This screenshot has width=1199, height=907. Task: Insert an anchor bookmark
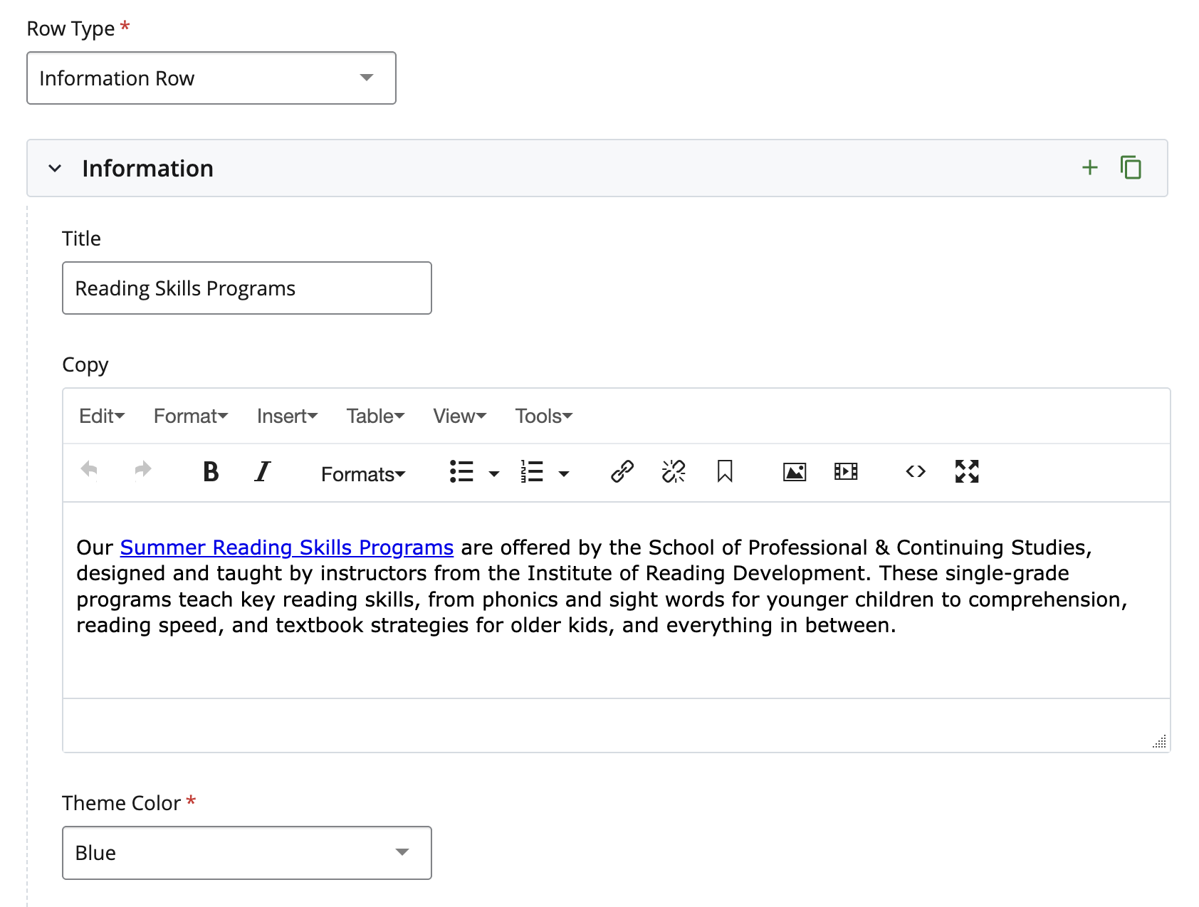point(724,471)
